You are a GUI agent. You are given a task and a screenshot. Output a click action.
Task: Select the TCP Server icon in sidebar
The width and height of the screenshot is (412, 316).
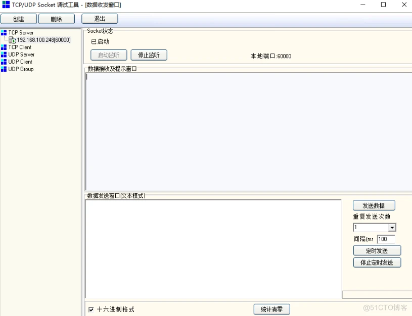pos(4,32)
